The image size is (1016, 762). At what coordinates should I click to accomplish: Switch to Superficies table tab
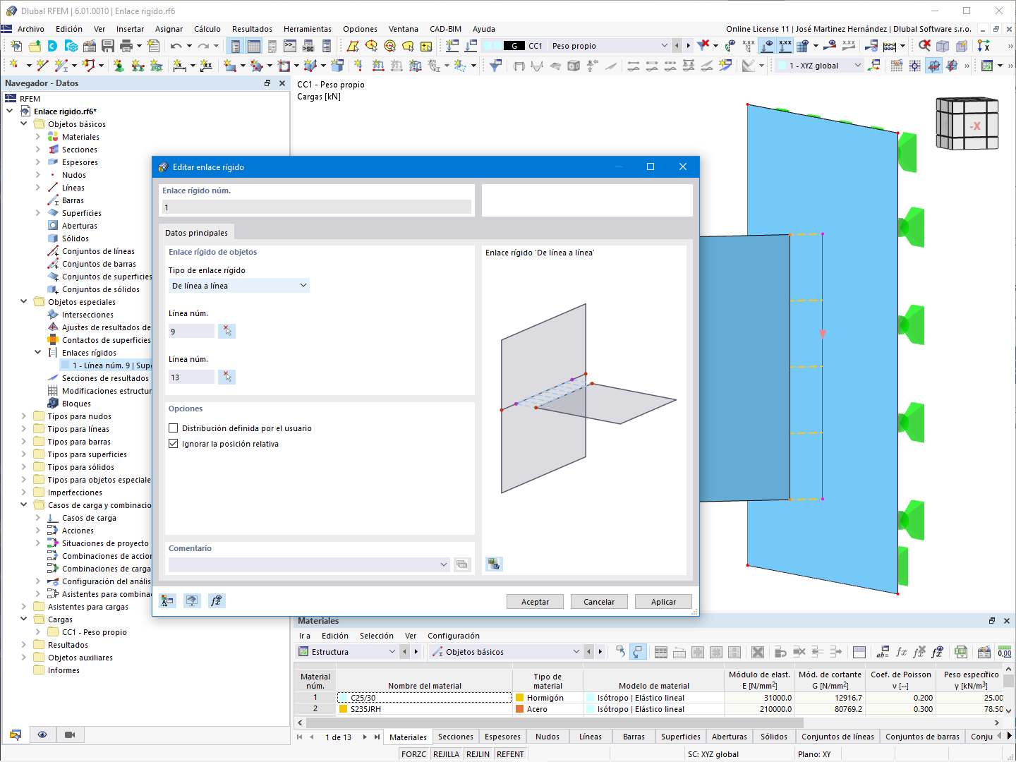coord(681,737)
